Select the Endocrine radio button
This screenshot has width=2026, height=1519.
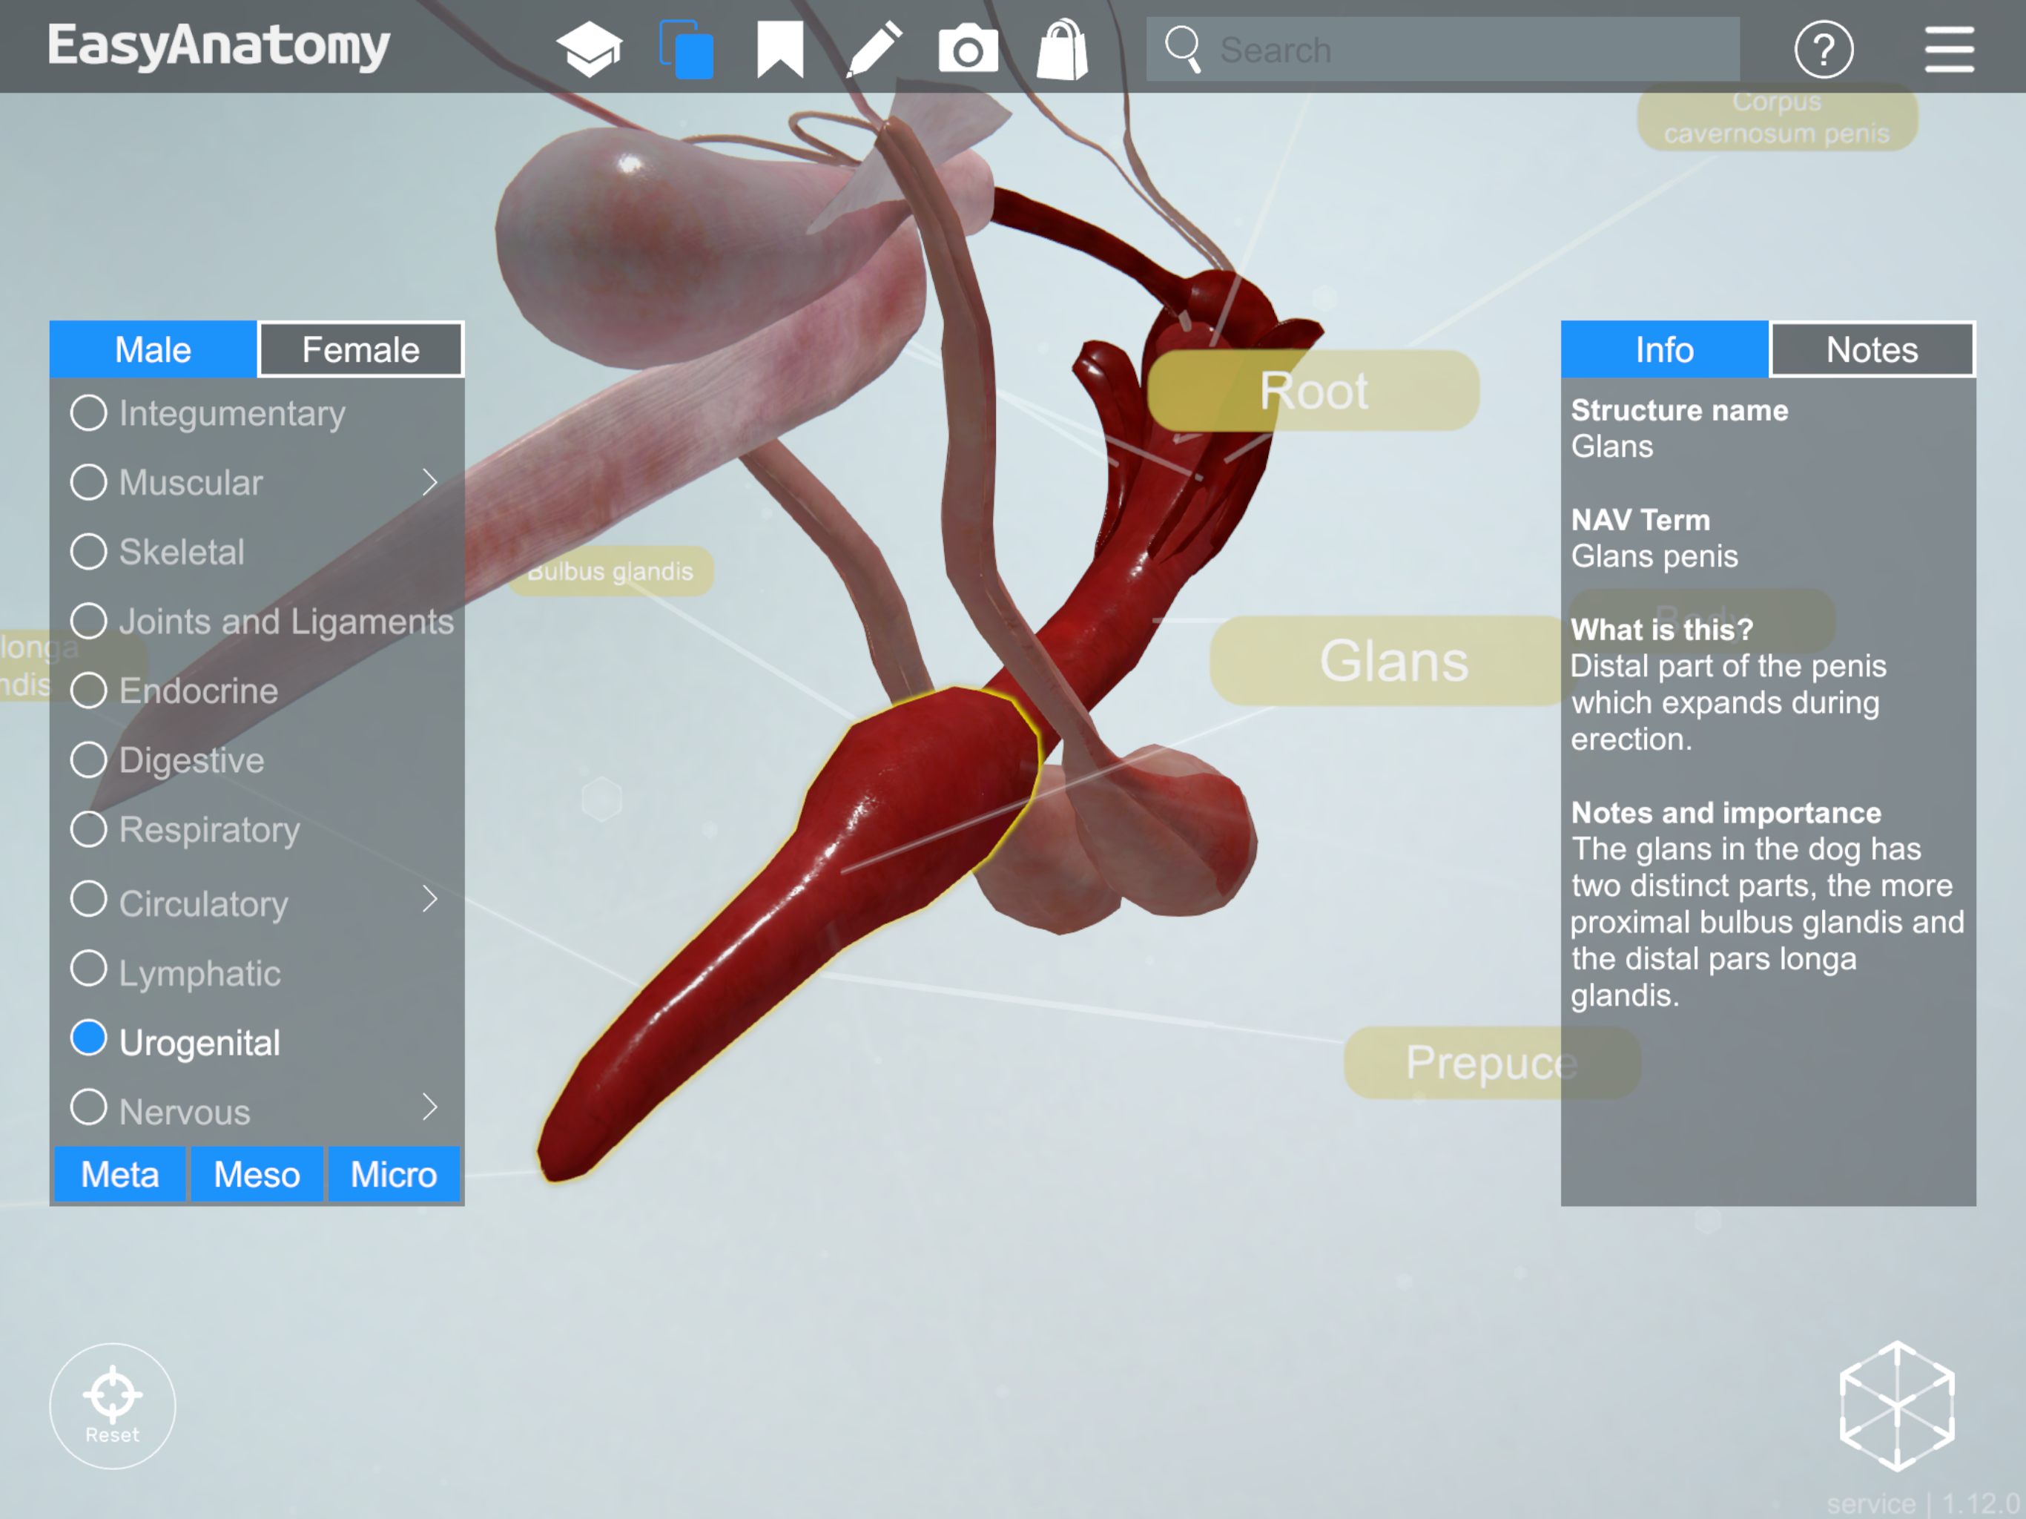[89, 690]
